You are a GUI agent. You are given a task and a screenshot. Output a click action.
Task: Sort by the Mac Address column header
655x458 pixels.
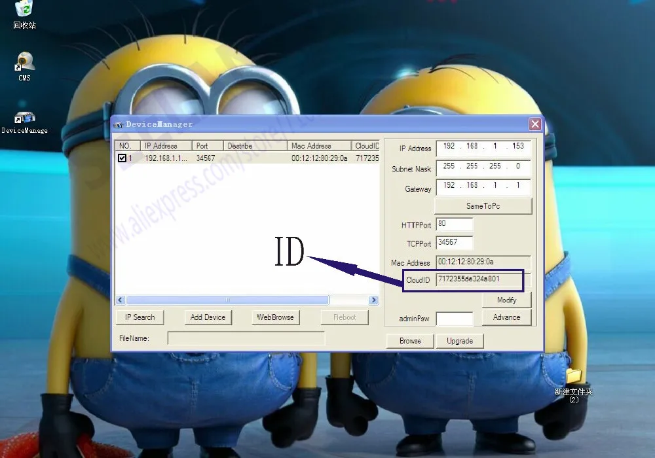click(x=319, y=145)
